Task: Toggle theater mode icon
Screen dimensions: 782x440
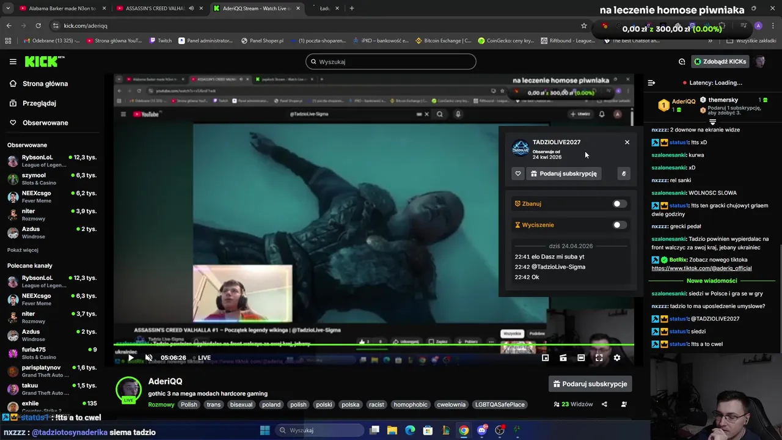Action: click(x=581, y=358)
